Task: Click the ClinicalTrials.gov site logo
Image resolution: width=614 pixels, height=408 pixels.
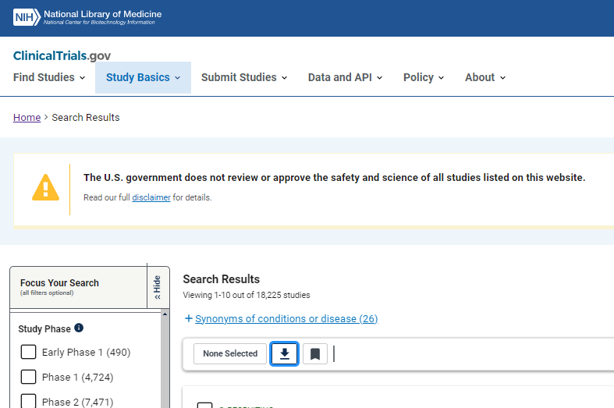Action: (x=62, y=55)
